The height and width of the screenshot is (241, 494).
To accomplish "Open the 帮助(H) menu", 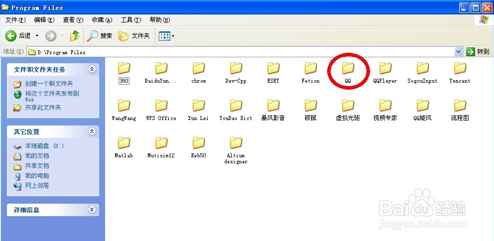I will 160,20.
